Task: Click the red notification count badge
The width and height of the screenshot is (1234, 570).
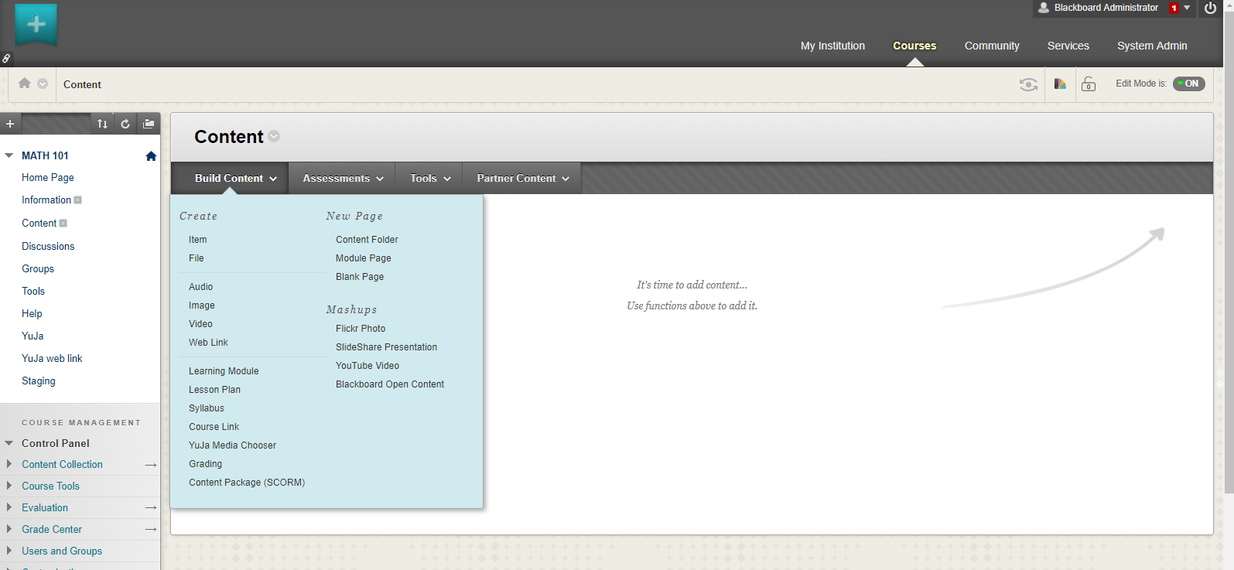Action: click(1174, 9)
